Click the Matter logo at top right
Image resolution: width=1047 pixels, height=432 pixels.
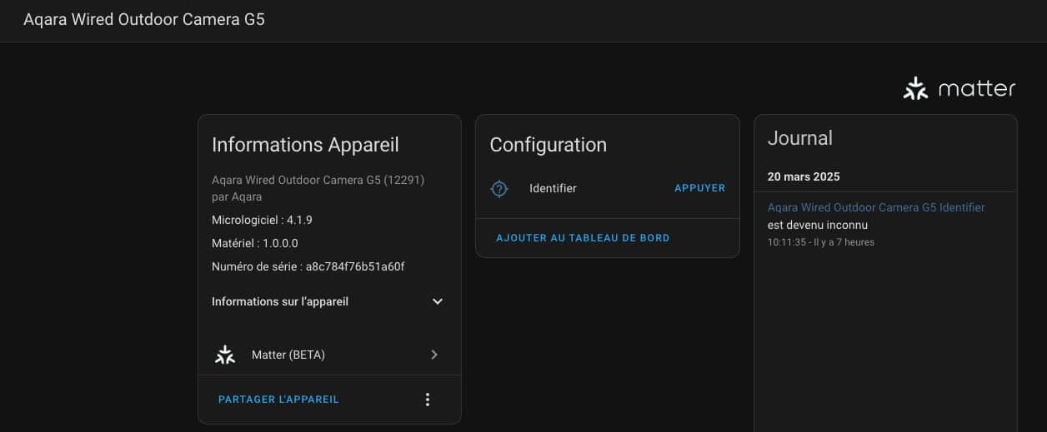tap(959, 88)
